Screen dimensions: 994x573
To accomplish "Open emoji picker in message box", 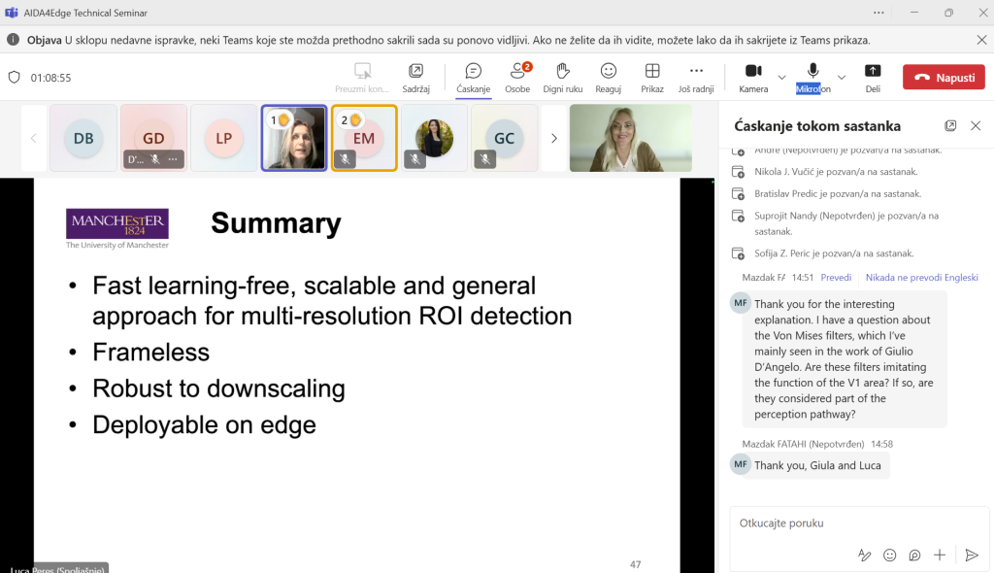I will coord(889,556).
